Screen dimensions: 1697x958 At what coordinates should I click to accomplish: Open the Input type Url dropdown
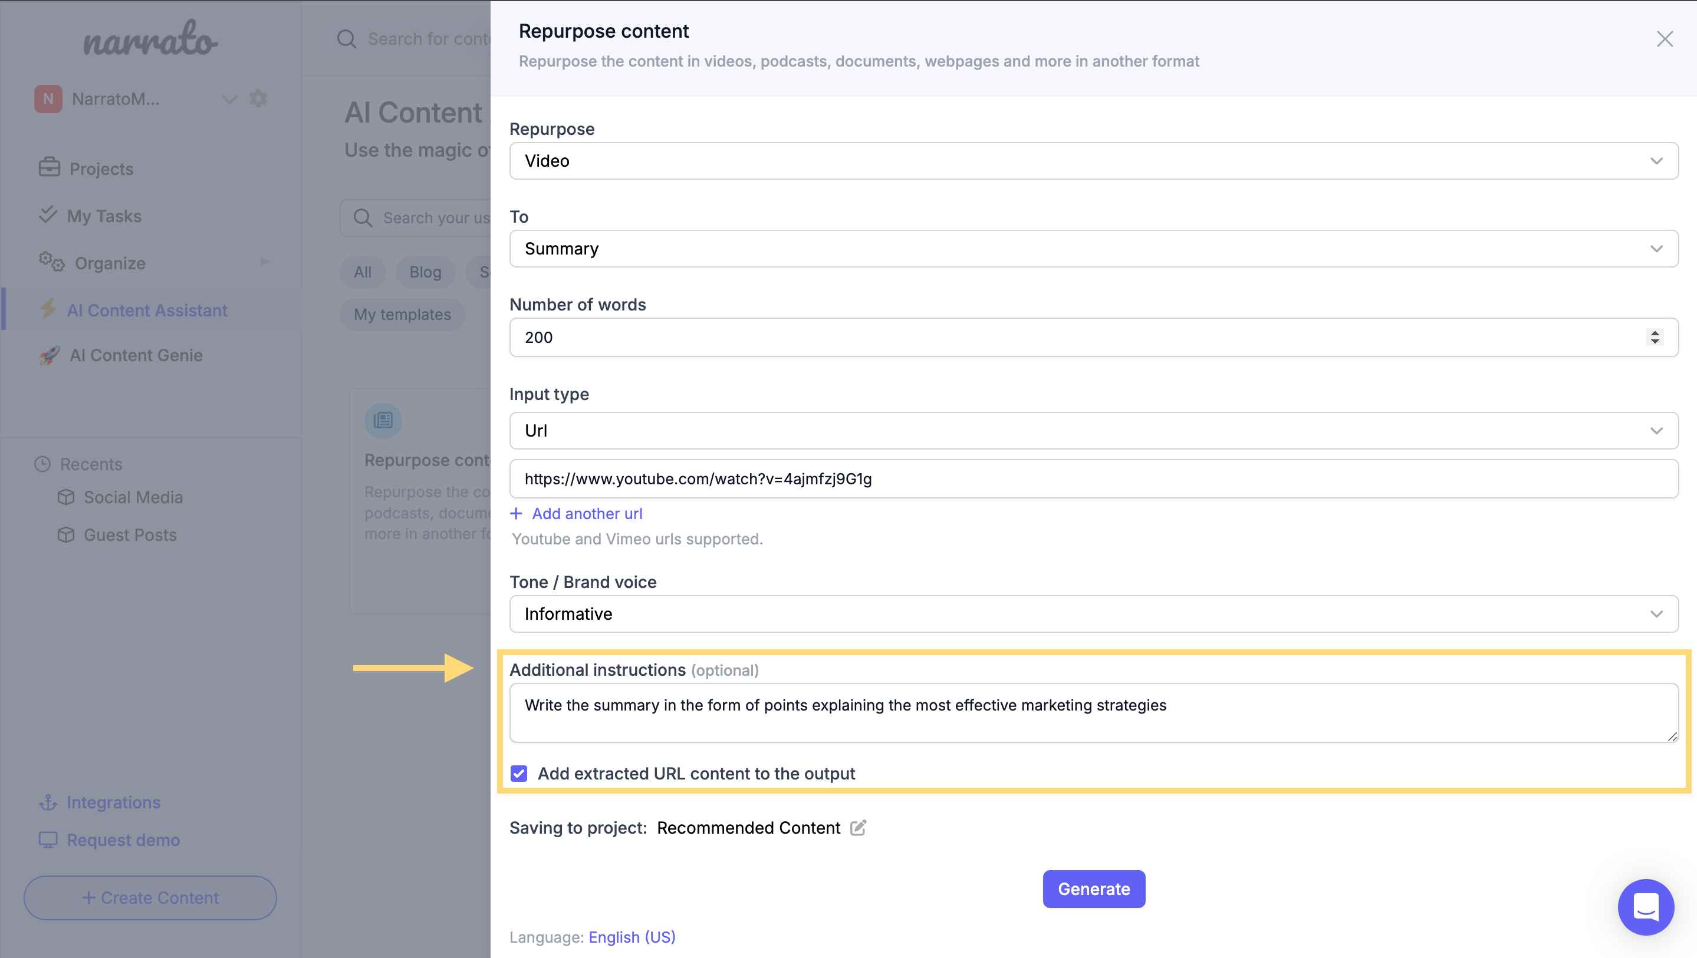click(x=1094, y=431)
